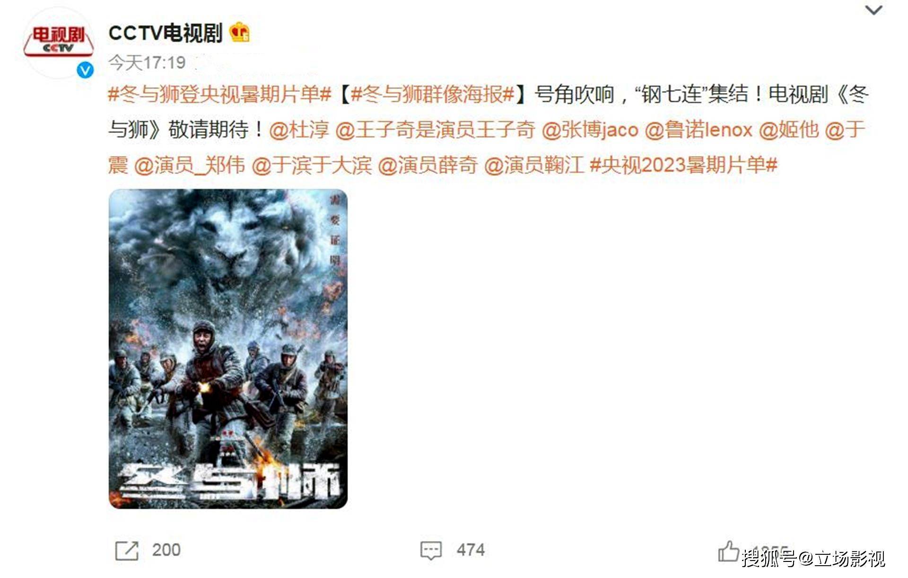Click the 今天17:19 post timestamp
This screenshot has height=578, width=908.
[x=147, y=62]
